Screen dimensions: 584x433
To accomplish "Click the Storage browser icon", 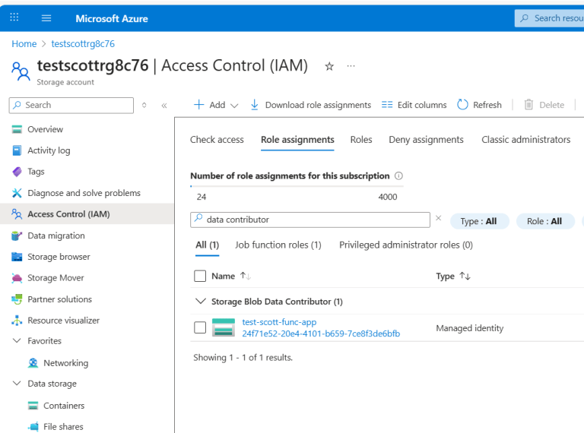I will coord(17,257).
